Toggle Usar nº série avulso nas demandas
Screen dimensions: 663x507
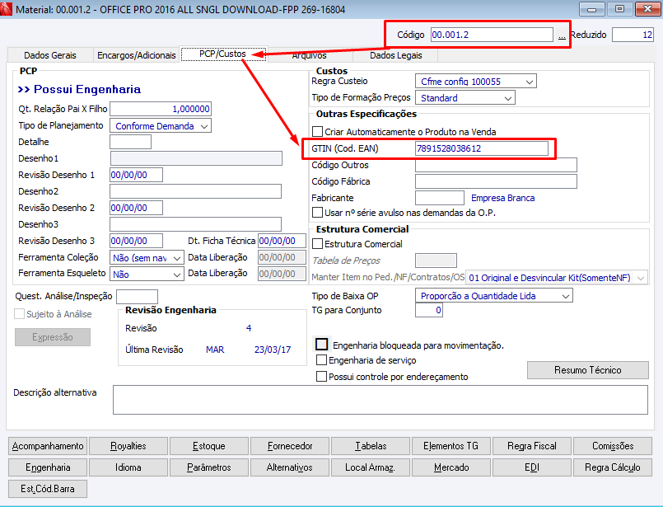[x=318, y=212]
